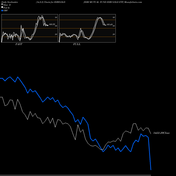The height and width of the screenshot is (176, 176).
Task: Click the blue OBV legend swatch
Action: pos(2,11)
